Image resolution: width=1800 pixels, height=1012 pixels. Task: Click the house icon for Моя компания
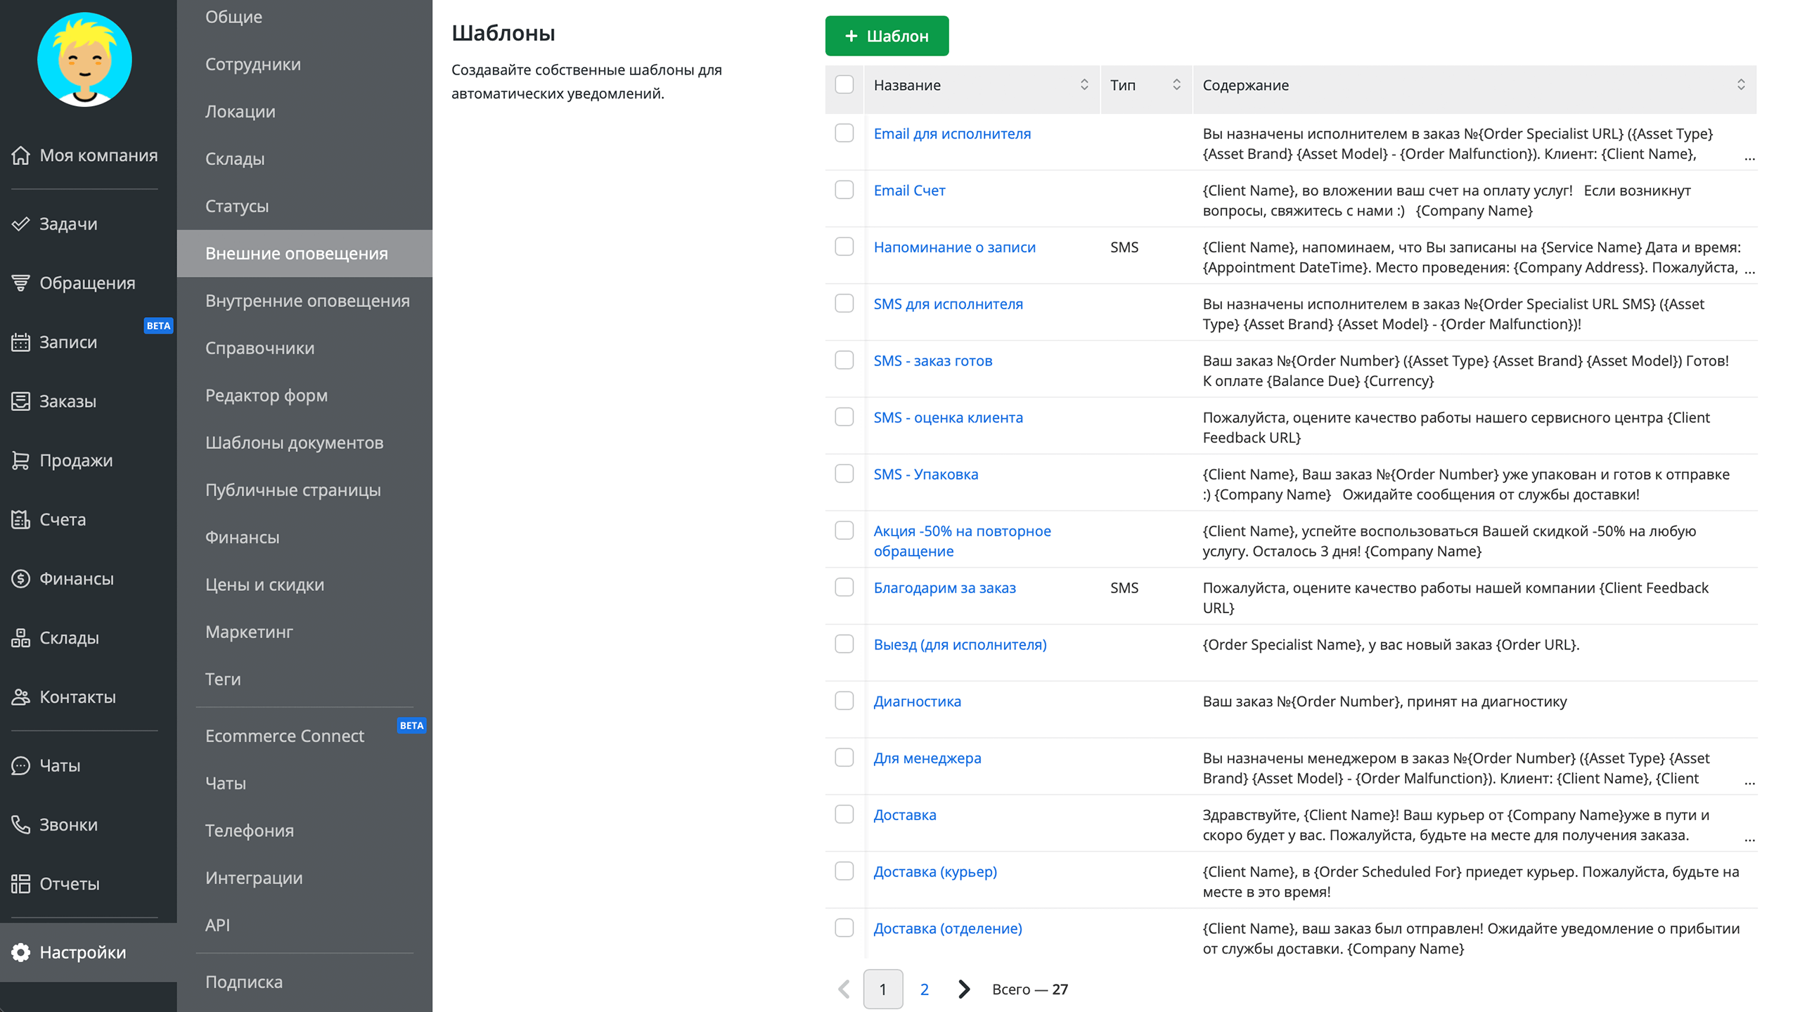[21, 155]
